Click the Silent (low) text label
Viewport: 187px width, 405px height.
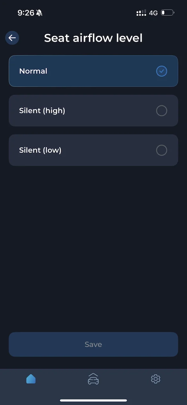click(x=40, y=150)
